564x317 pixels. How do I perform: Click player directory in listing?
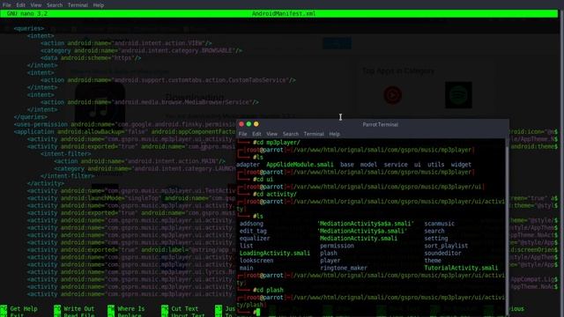coord(330,261)
